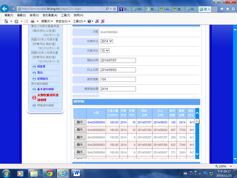Click the data table scroll down arrow
Screen dimensions: 237x178
coord(197,154)
